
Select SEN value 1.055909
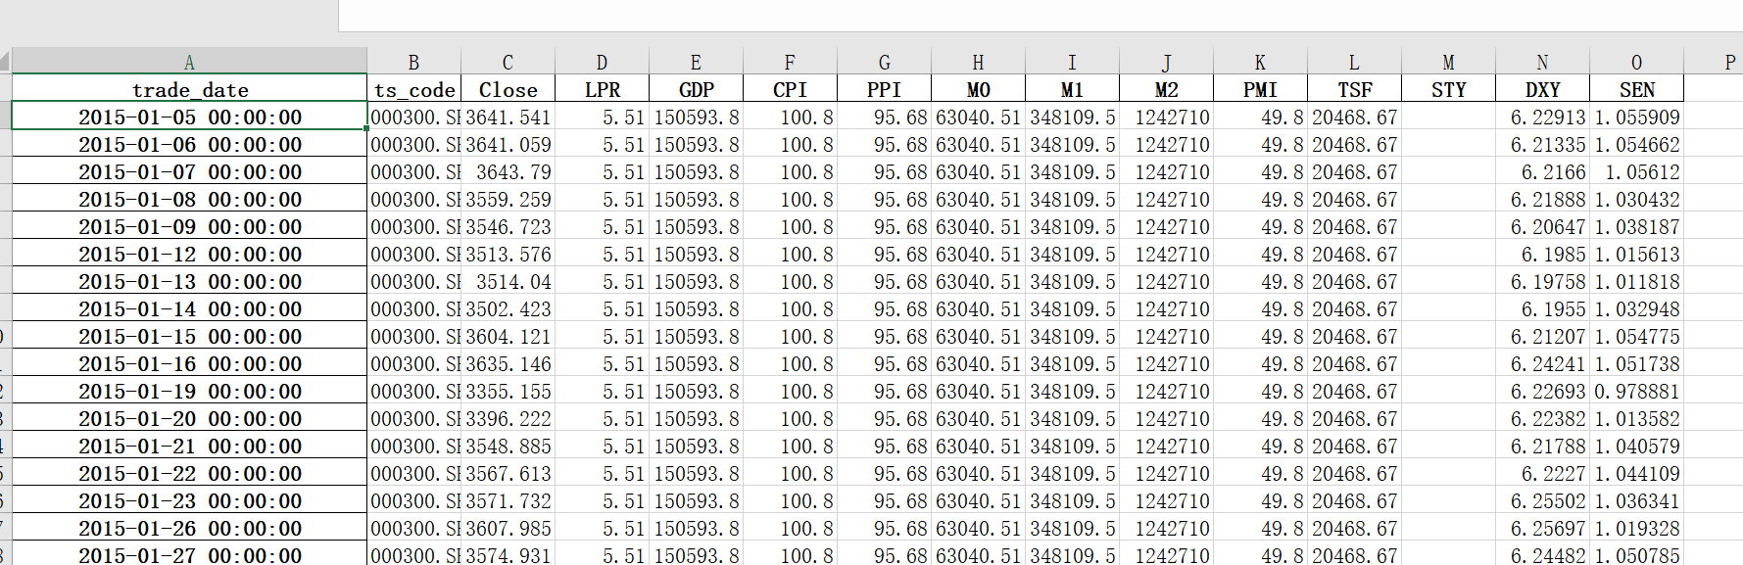1636,117
